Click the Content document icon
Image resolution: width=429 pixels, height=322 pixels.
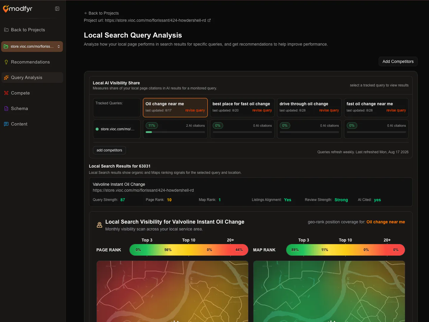tap(6, 124)
